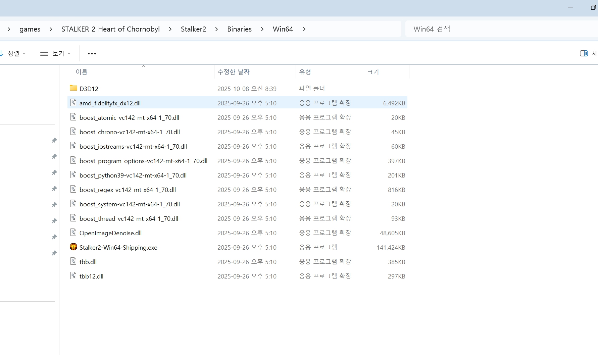Click the Win64 검색 search box

click(x=502, y=29)
